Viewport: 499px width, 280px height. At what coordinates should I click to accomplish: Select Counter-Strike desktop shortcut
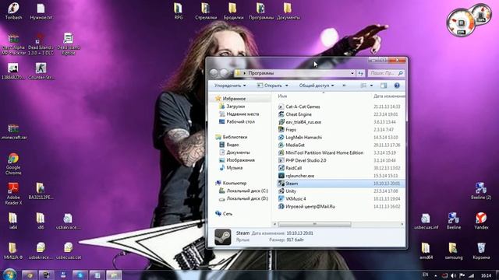pyautogui.click(x=41, y=71)
